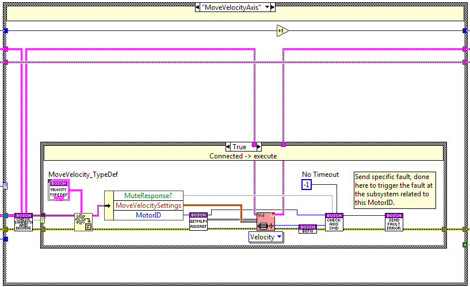Select the MoveVelocity_TypeDef label
Image resolution: width=470 pixels, height=287 pixels.
coord(83,174)
